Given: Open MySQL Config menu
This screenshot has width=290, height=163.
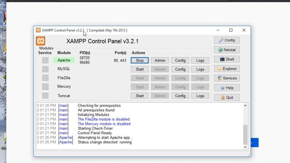Looking at the screenshot, I should 180,69.
